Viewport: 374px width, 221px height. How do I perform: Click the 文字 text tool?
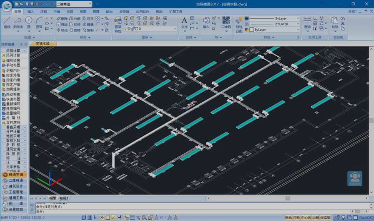click(x=185, y=22)
